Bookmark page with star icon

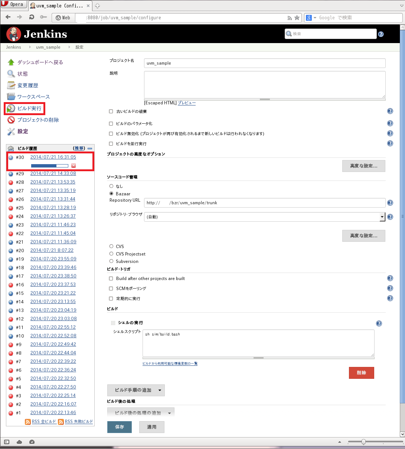click(297, 17)
